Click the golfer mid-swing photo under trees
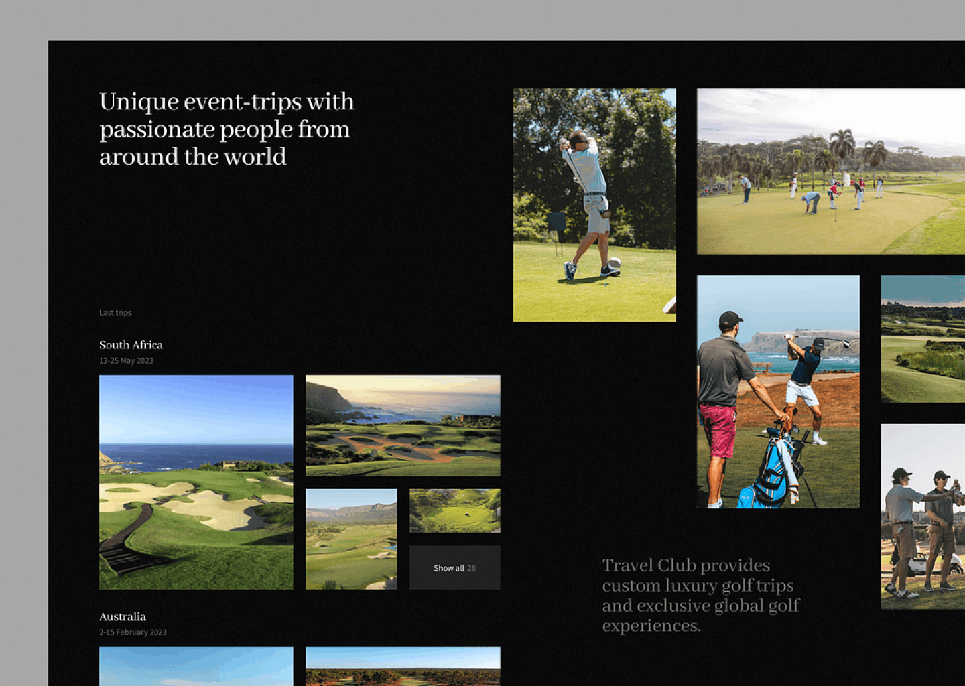Viewport: 965px width, 686px height. pos(594,205)
